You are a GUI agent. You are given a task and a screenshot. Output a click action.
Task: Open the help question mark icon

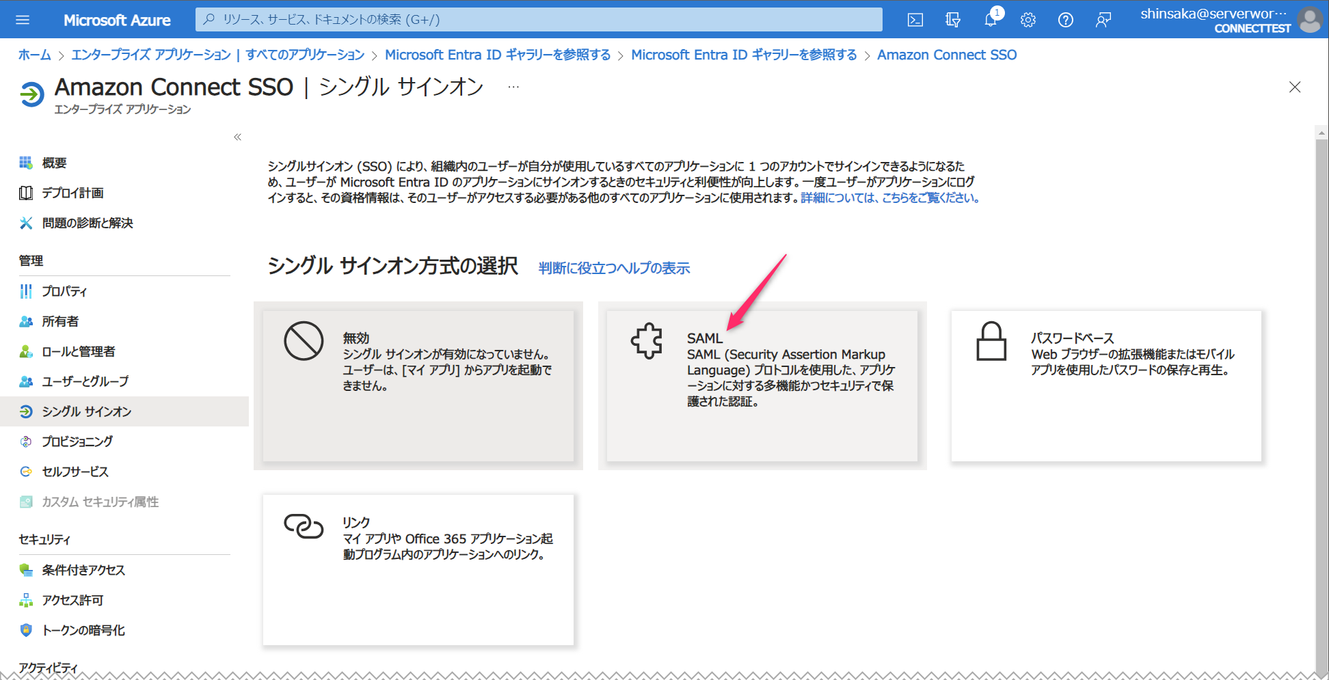(1066, 20)
